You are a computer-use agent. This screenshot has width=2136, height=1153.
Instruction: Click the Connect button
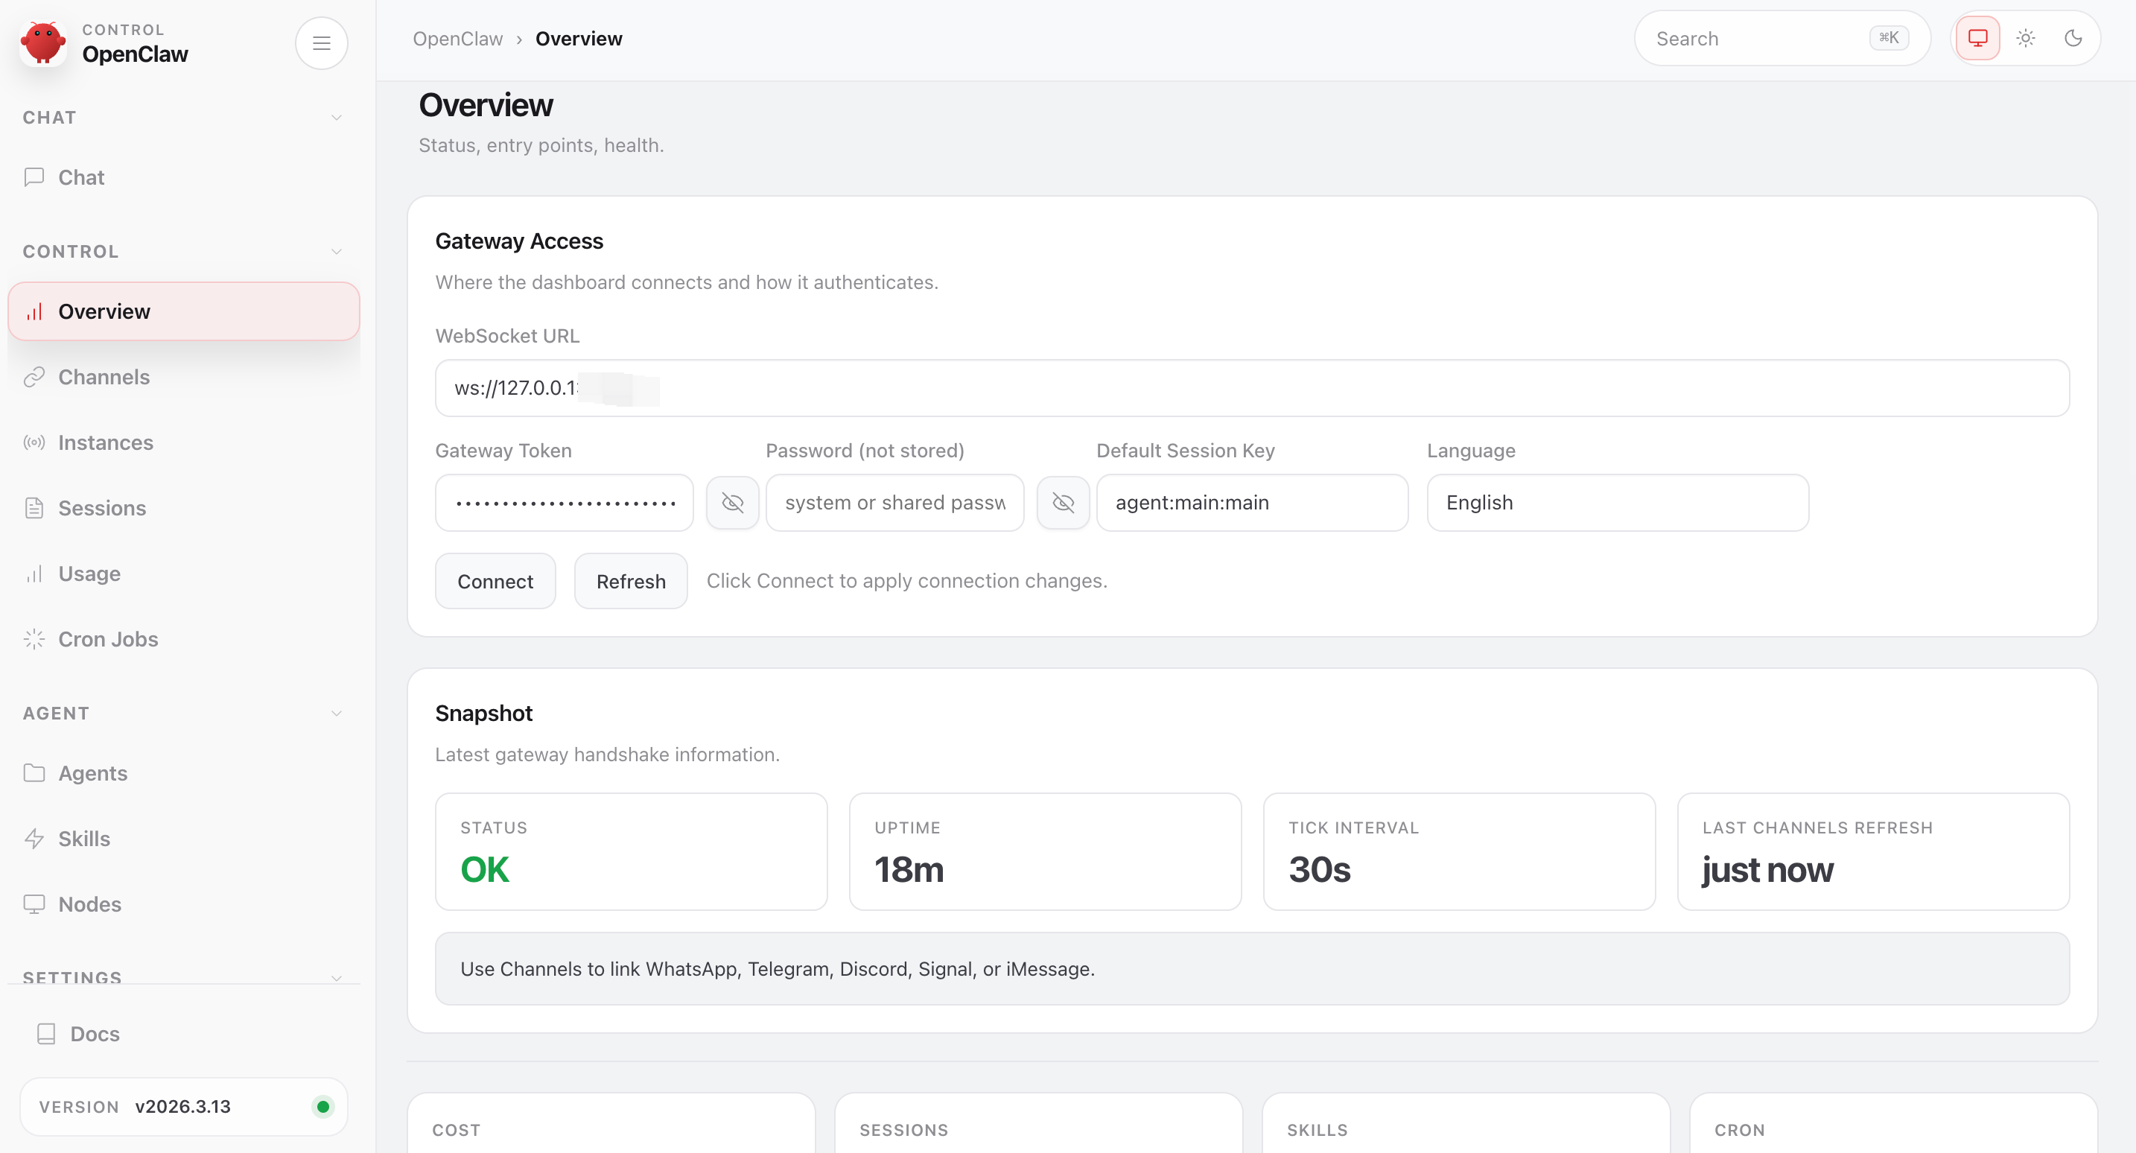click(495, 582)
